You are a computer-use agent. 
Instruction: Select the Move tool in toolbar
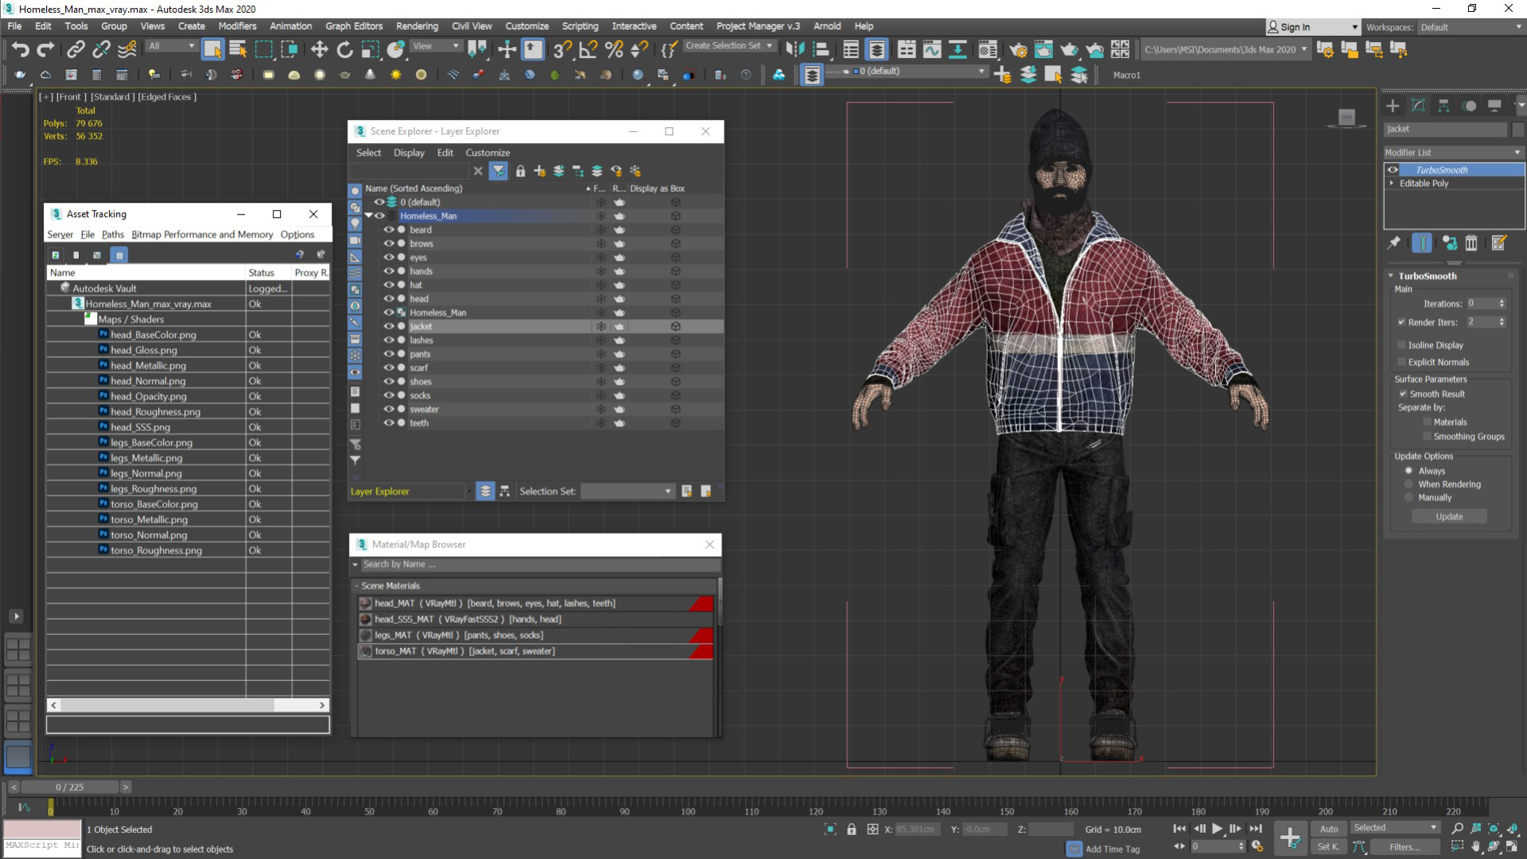(319, 49)
